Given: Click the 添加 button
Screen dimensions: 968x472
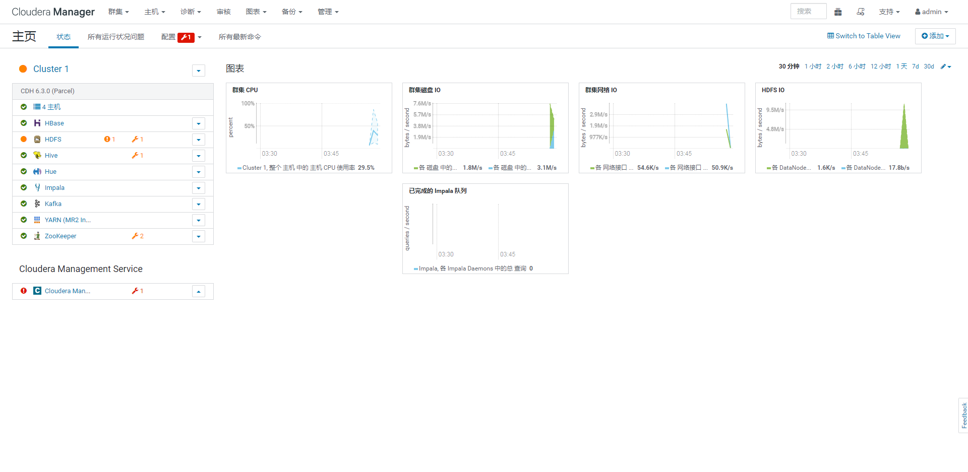Looking at the screenshot, I should point(935,36).
